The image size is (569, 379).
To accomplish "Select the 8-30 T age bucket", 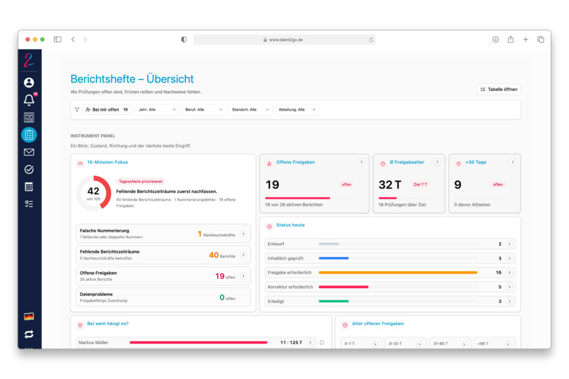I will point(405,343).
